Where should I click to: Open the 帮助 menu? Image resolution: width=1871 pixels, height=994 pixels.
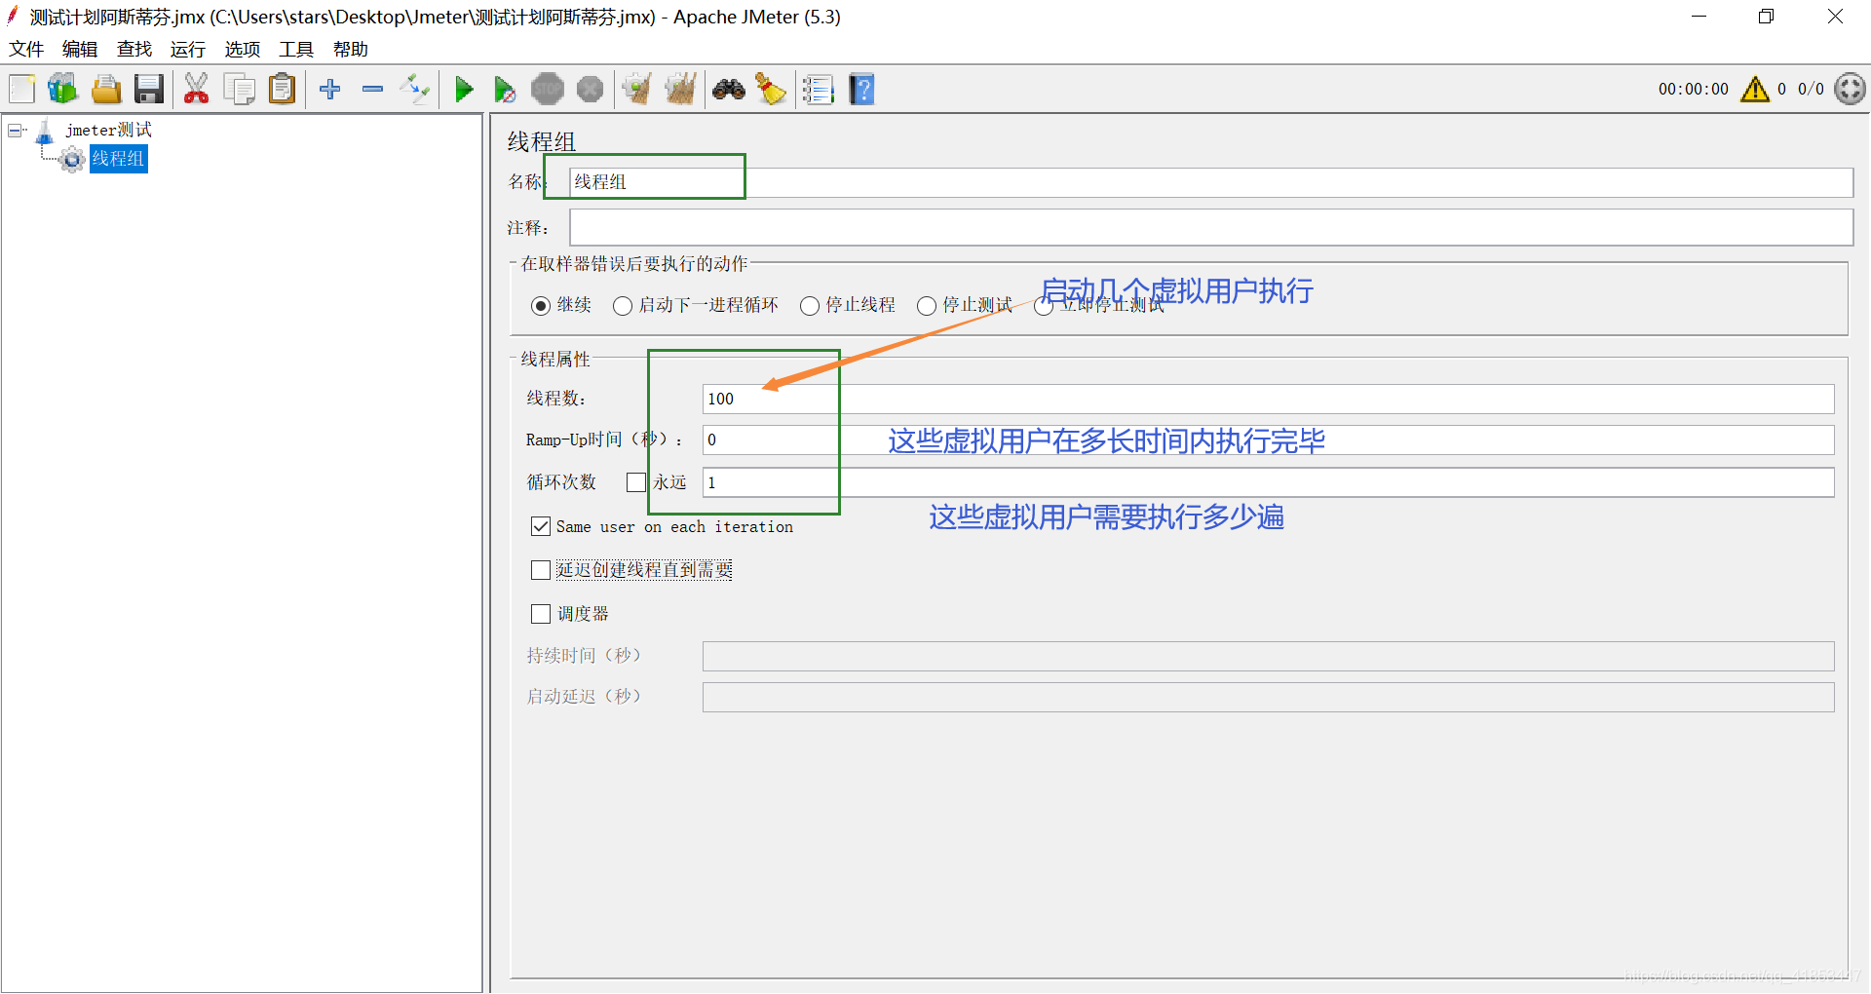point(351,49)
